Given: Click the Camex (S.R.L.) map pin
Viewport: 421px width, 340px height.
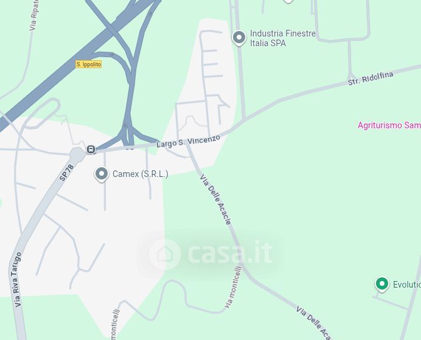Looking at the screenshot, I should [102, 175].
